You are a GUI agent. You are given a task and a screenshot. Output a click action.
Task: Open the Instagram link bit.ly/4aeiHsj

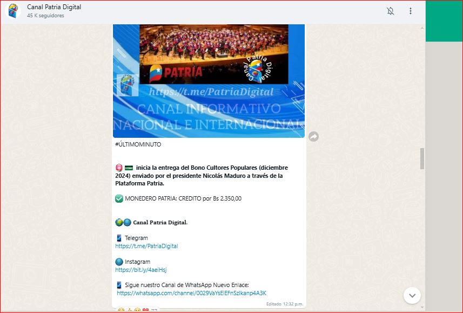pos(141,270)
